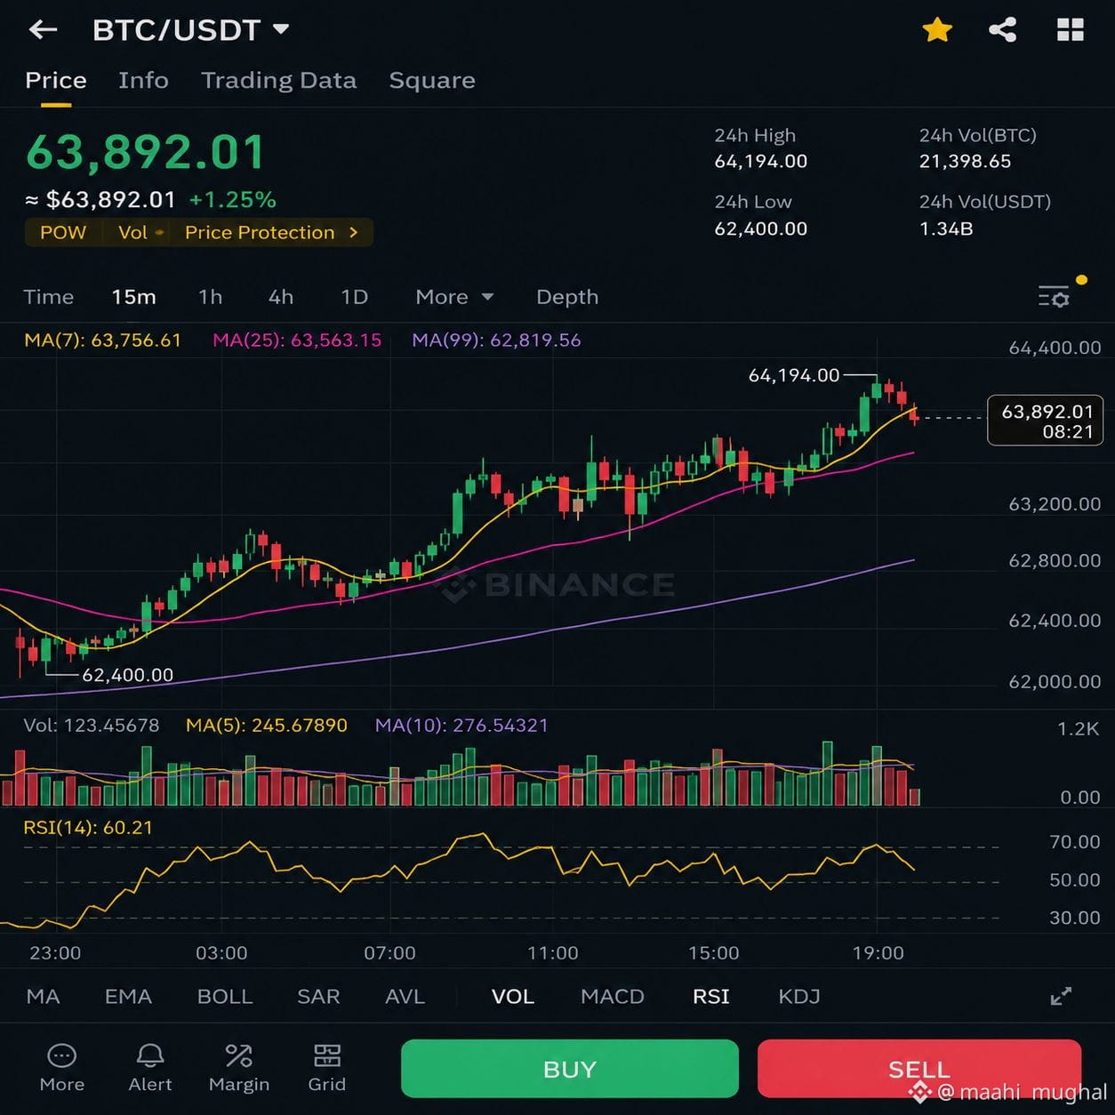Click the 24h Vol(USDT) value 1.34B
Viewport: 1115px width, 1115px height.
click(x=946, y=229)
